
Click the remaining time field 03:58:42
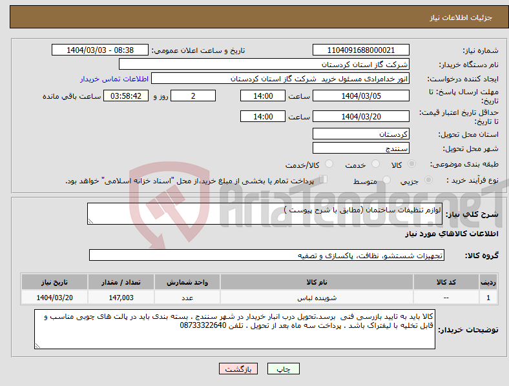pyautogui.click(x=126, y=96)
